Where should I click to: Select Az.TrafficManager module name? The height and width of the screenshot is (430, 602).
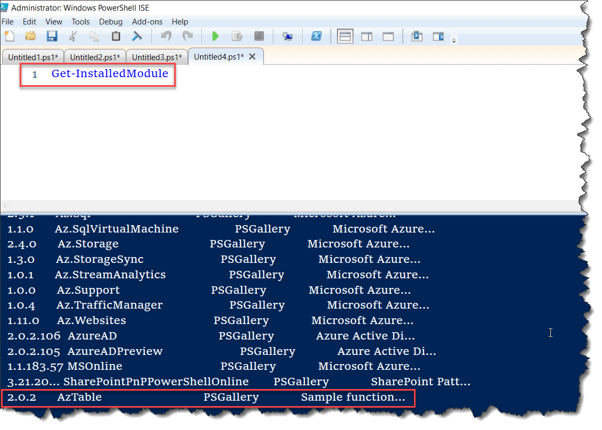pyautogui.click(x=109, y=305)
